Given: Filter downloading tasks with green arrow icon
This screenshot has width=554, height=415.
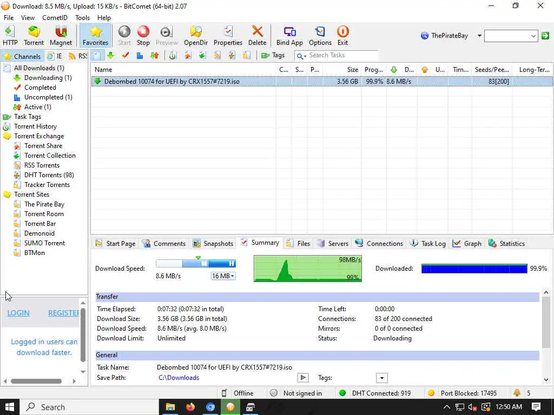Looking at the screenshot, I should coord(111,56).
